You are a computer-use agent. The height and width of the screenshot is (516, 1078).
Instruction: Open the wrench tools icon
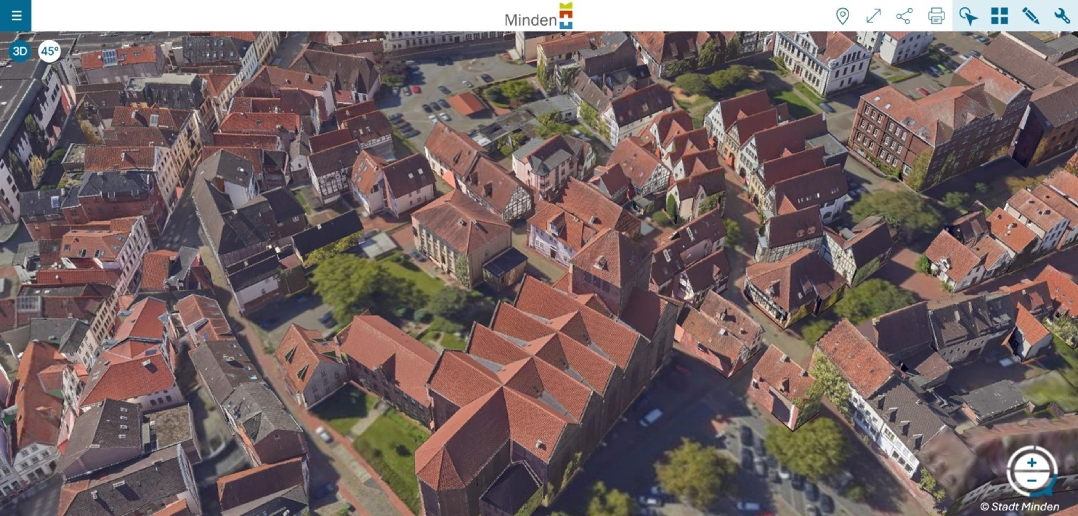[1062, 16]
